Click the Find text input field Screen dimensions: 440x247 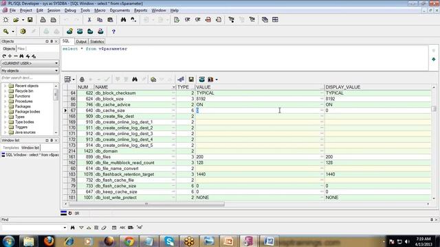[32, 228]
